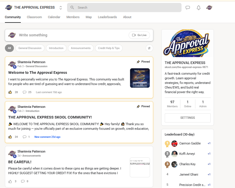Focus the Search field
The image size is (235, 188).
point(124,7)
